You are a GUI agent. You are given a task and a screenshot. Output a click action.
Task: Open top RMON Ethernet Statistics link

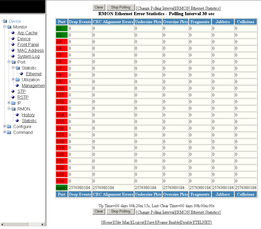tap(198, 8)
